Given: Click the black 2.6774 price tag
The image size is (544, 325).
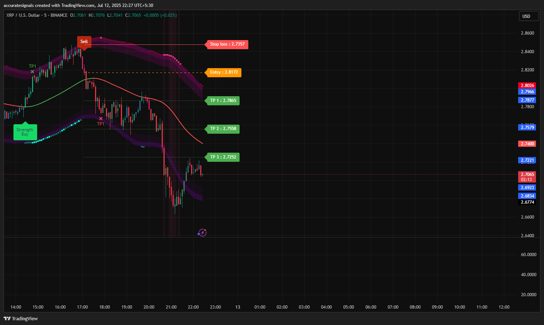Looking at the screenshot, I should pos(527,202).
